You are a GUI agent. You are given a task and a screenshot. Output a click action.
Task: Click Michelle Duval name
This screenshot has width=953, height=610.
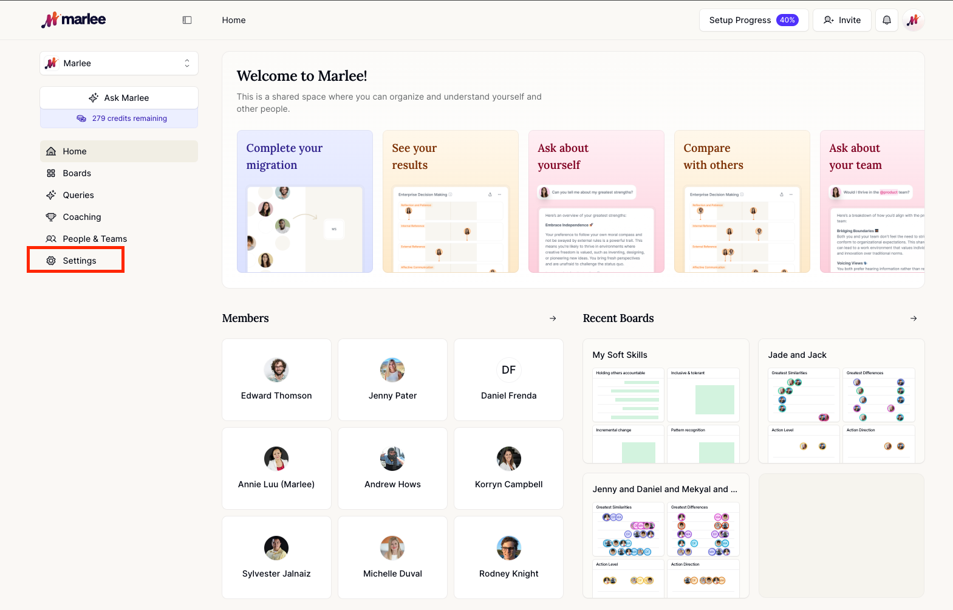point(392,574)
